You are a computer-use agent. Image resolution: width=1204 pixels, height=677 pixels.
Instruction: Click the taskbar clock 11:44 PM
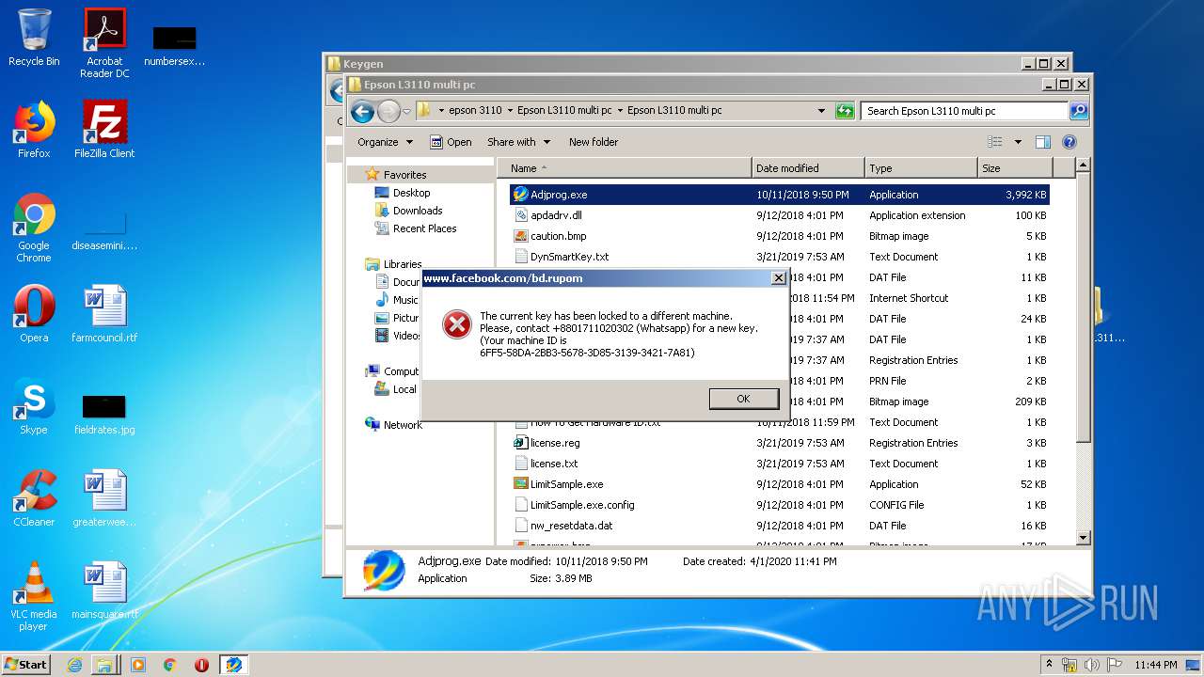pyautogui.click(x=1155, y=665)
